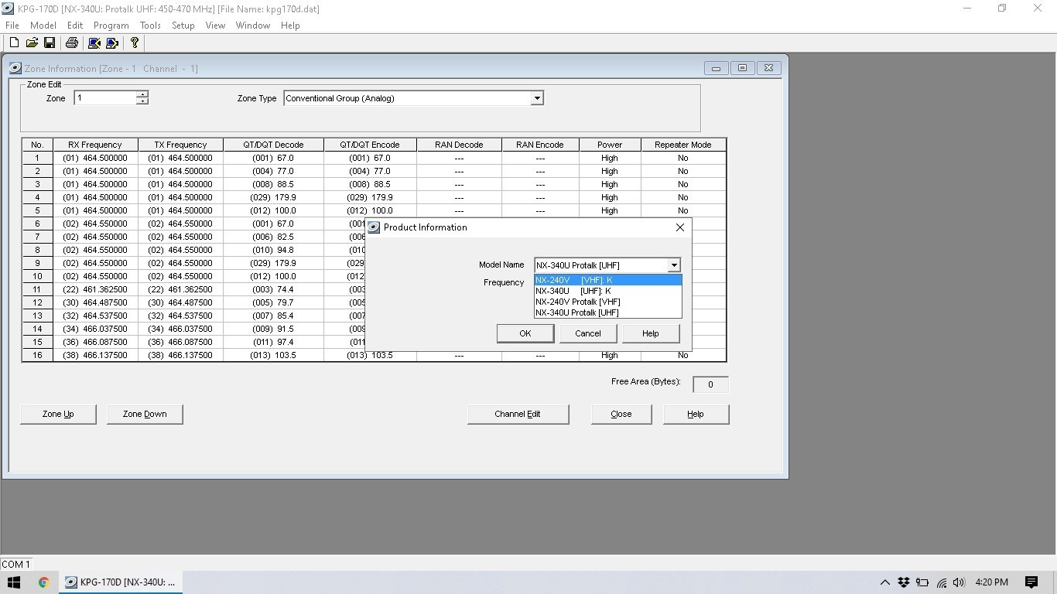1057x594 pixels.
Task: Open the Zone Type dropdown
Action: 537,98
